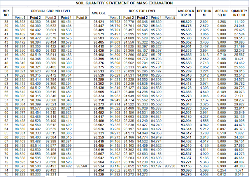Click the 'BOX NO' header cell

coord(6,13)
